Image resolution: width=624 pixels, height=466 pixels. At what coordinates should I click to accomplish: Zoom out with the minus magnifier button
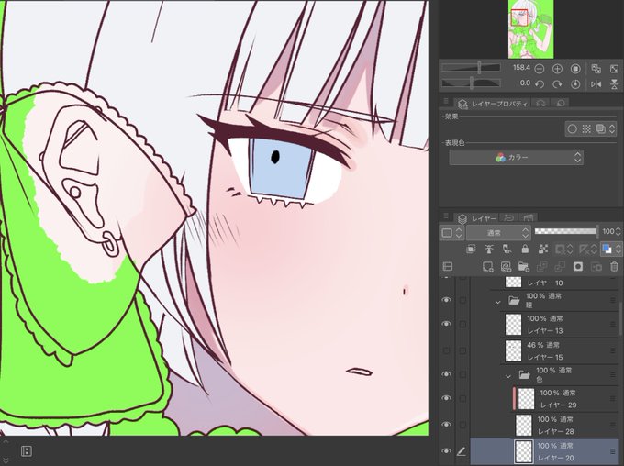click(x=540, y=69)
